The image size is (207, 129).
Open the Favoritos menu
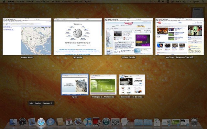click(67, 1)
